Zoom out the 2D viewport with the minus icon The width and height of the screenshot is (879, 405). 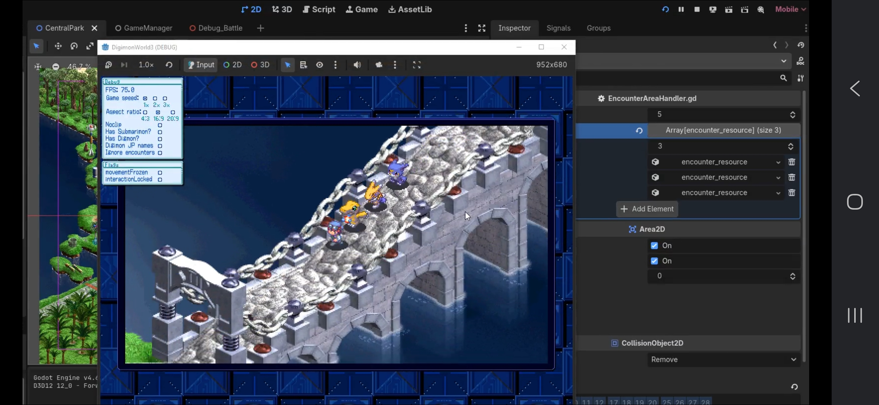[x=56, y=67]
